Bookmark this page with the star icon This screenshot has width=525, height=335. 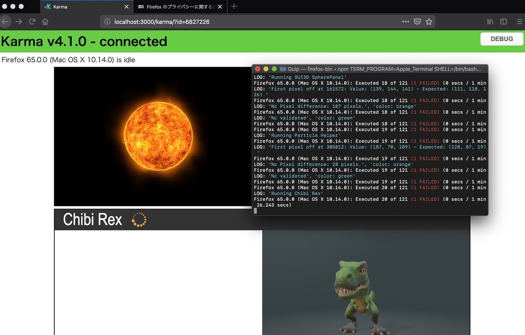(x=429, y=21)
